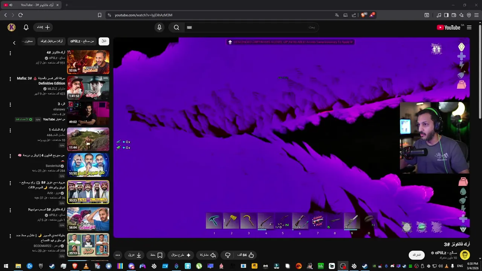Image resolution: width=482 pixels, height=271 pixels.
Task: Open options for 'أرك فالكونز #4' video
Action: click(x=10, y=53)
